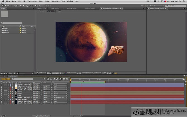Toggle region of interest icon in viewer
Image resolution: width=187 pixels, height=117 pixels.
click(x=78, y=73)
